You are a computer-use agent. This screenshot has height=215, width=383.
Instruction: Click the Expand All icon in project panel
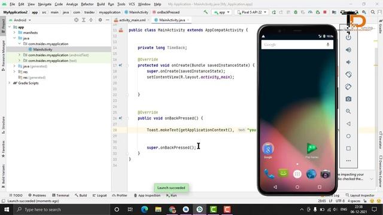[x=84, y=20]
